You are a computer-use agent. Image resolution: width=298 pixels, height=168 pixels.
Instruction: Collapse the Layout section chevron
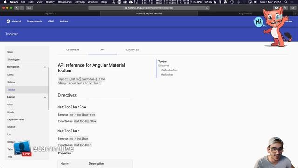[x=45, y=97]
